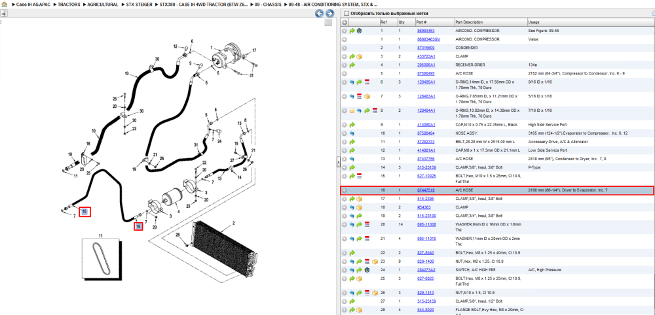Screen dimensions: 655x315
Task: Open part number link 87447519
Action: point(426,190)
